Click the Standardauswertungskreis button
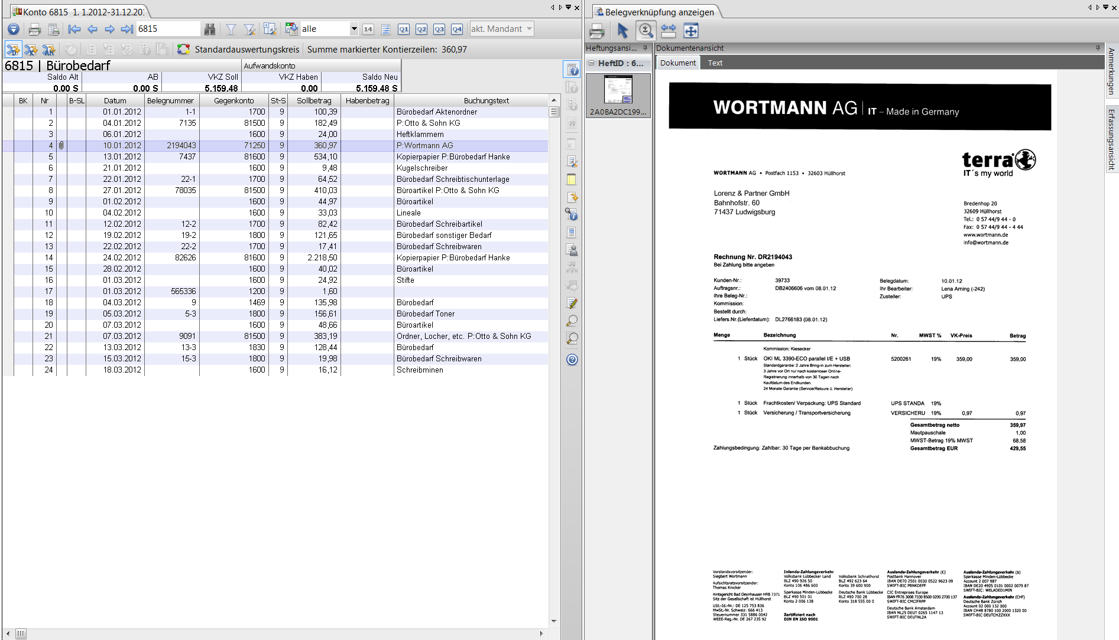 click(239, 50)
